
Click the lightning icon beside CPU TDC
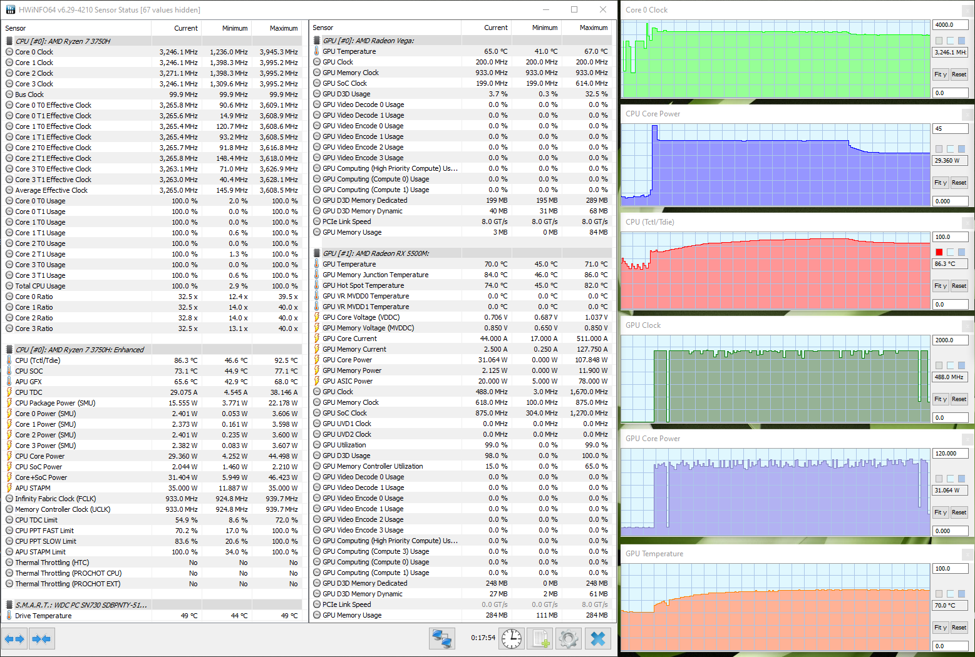[9, 392]
